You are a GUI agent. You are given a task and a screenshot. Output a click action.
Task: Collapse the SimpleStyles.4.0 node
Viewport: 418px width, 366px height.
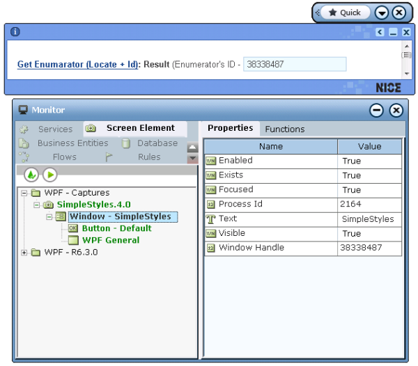tap(36, 205)
